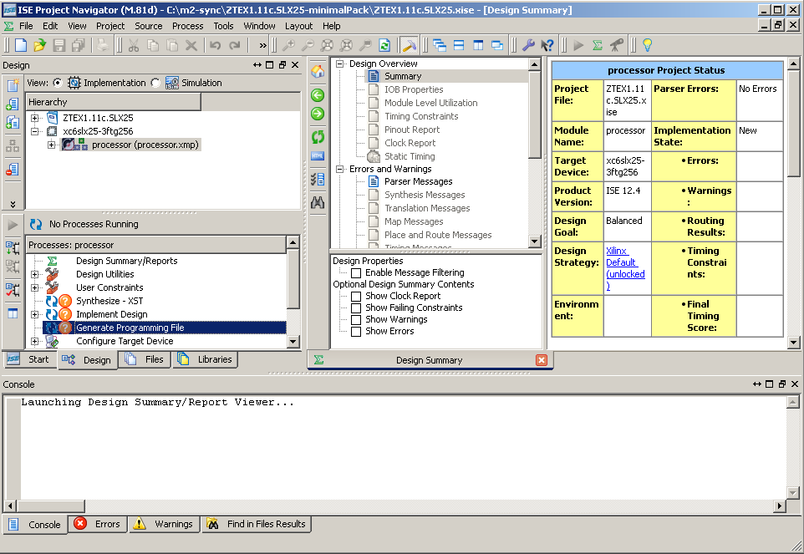Click the New file toolbar icon

tap(21, 45)
